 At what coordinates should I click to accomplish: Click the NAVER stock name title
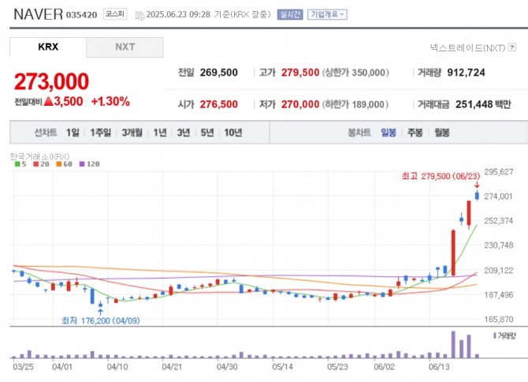(x=38, y=14)
